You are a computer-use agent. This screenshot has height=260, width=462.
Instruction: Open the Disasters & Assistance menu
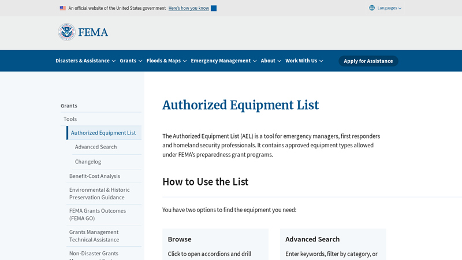pos(85,61)
